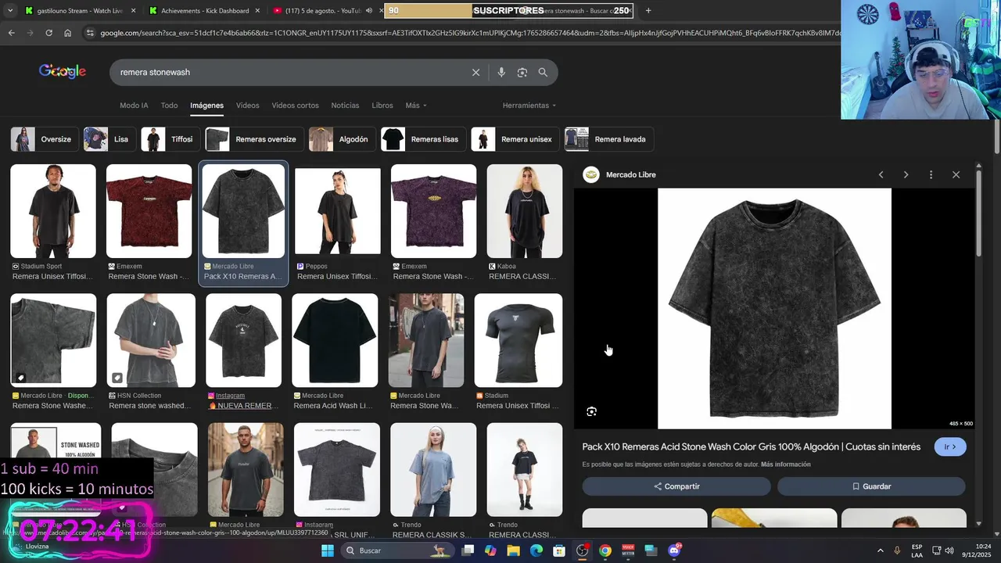Show hidden system tray icons
1001x563 pixels.
tap(880, 550)
